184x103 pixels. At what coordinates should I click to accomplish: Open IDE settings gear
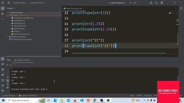coord(162,3)
